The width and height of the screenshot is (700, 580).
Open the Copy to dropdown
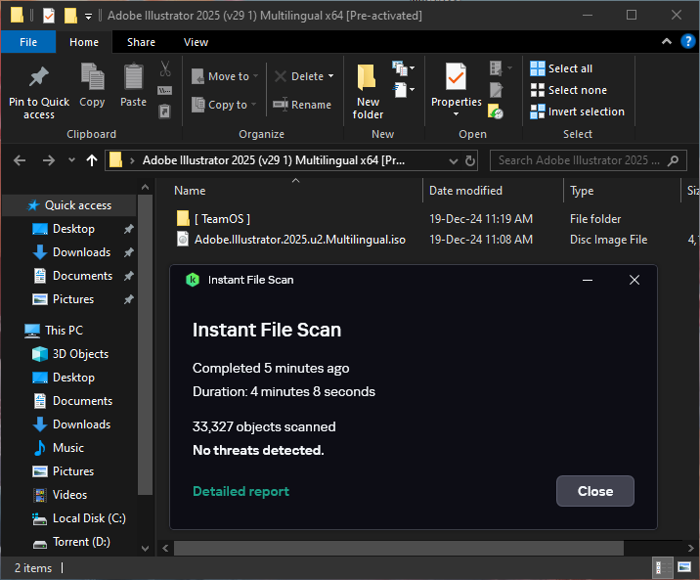click(x=224, y=105)
